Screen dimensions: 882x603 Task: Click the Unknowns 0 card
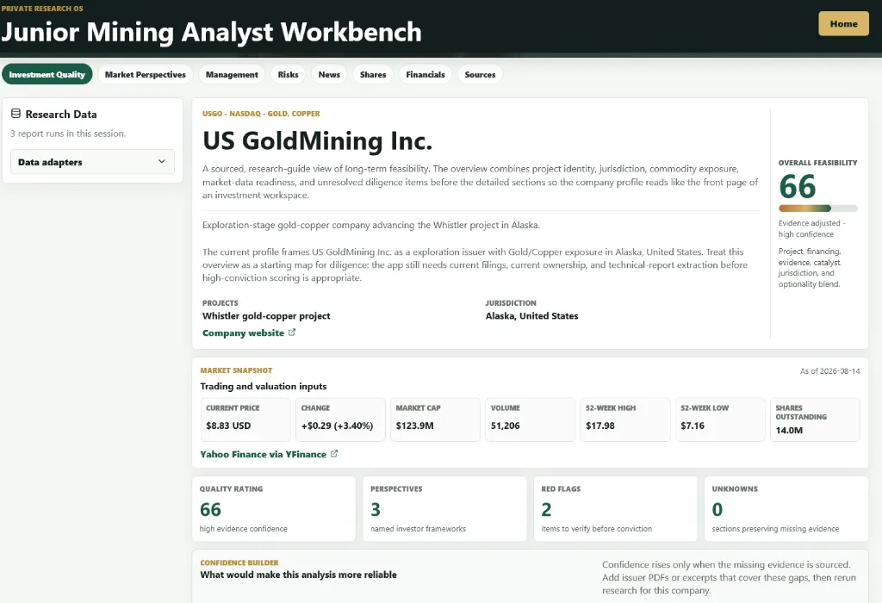786,509
